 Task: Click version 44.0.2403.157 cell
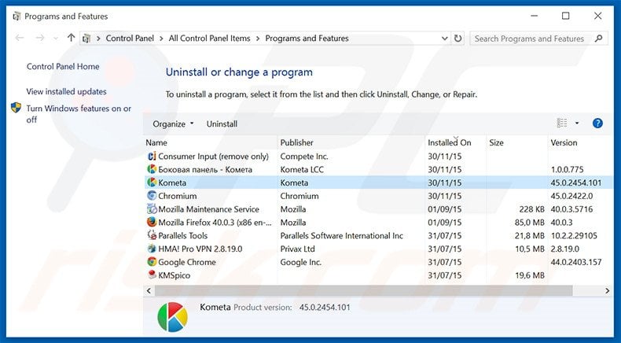[576, 262]
